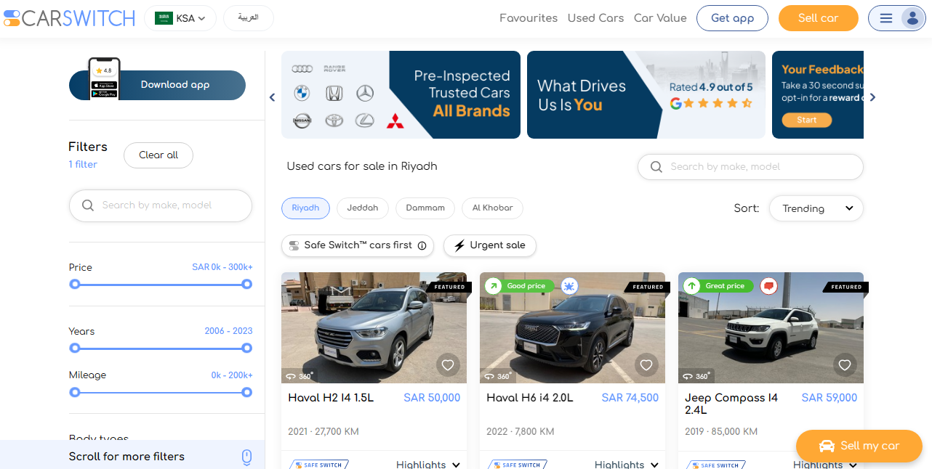Open Favourites page
Screen dimensions: 932x469
(x=529, y=18)
